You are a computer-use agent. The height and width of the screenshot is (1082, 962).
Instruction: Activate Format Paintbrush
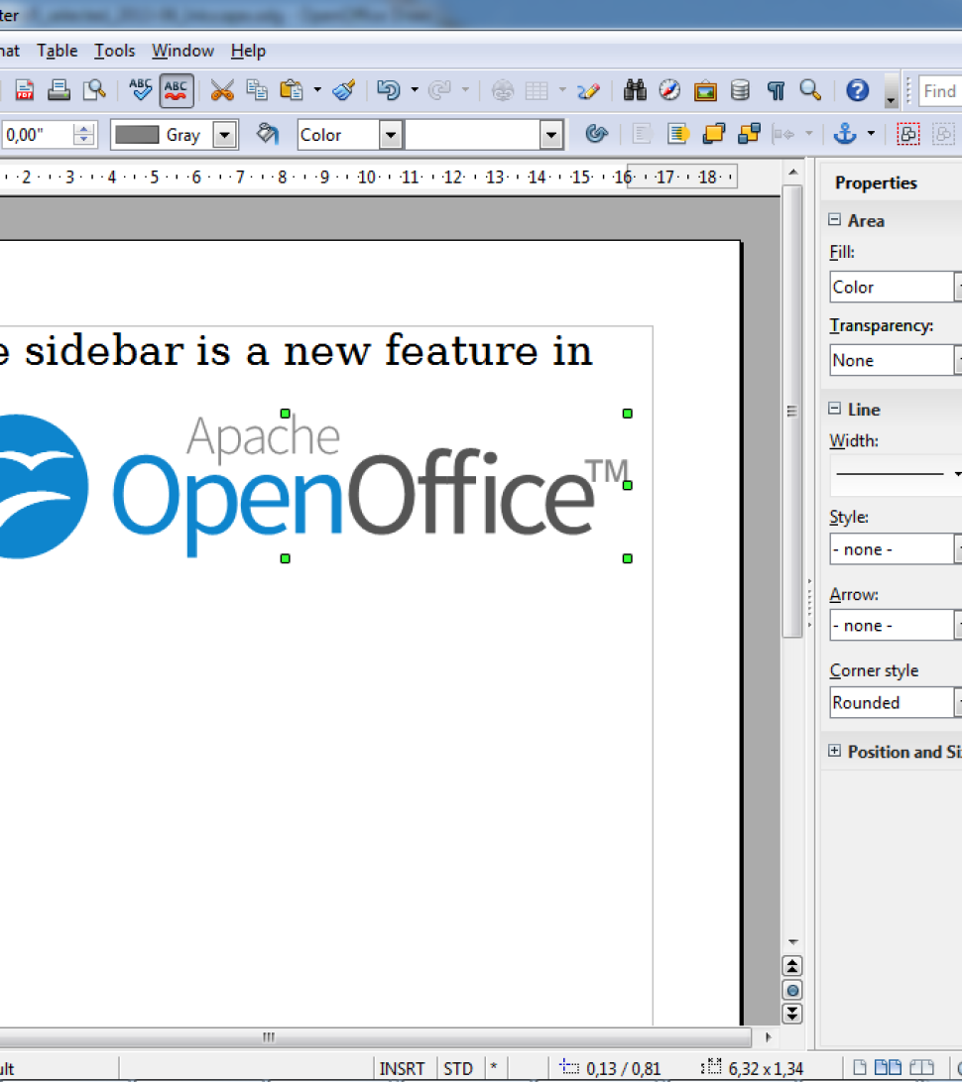pyautogui.click(x=344, y=90)
